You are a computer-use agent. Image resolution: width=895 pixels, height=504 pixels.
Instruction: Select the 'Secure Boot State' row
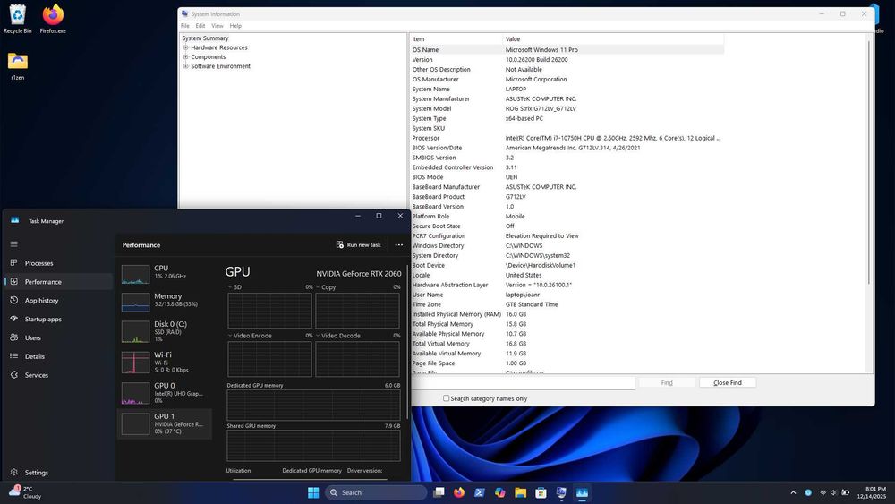567,226
